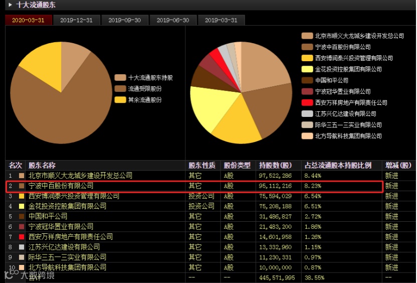Click the total percentage 38.55%
417x283 pixels.
(314, 277)
